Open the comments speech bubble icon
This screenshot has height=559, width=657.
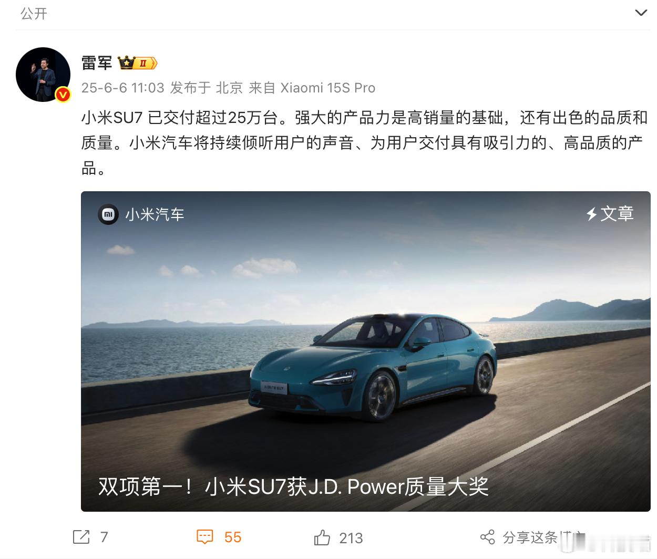pos(205,537)
